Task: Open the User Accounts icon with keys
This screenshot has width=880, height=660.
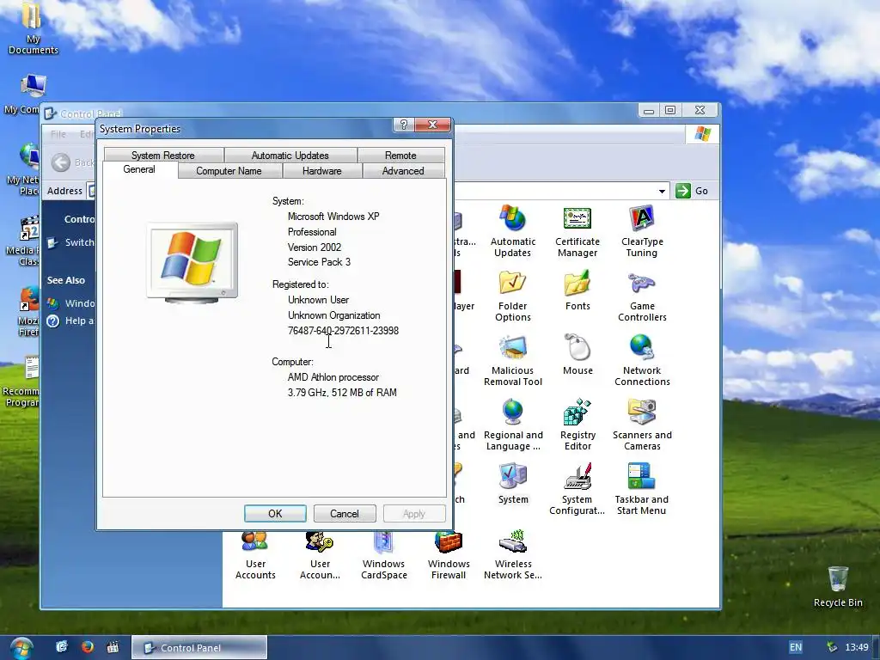Action: (x=320, y=554)
